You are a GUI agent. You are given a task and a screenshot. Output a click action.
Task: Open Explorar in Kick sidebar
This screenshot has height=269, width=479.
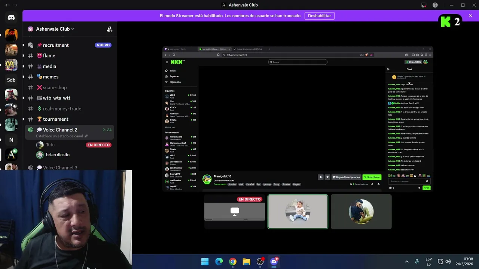[172, 76]
